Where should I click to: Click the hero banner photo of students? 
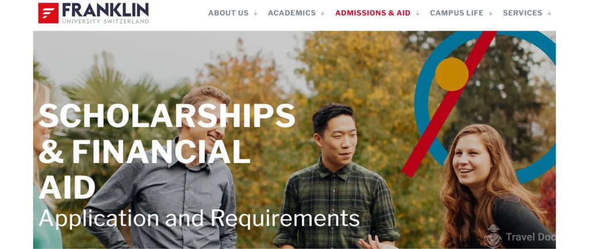[294, 139]
